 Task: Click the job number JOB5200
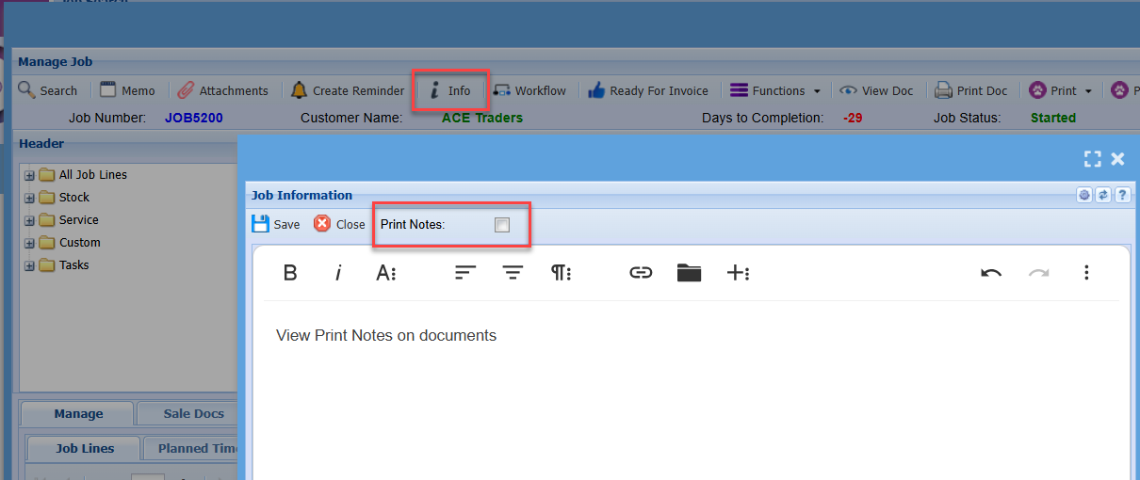click(x=193, y=118)
